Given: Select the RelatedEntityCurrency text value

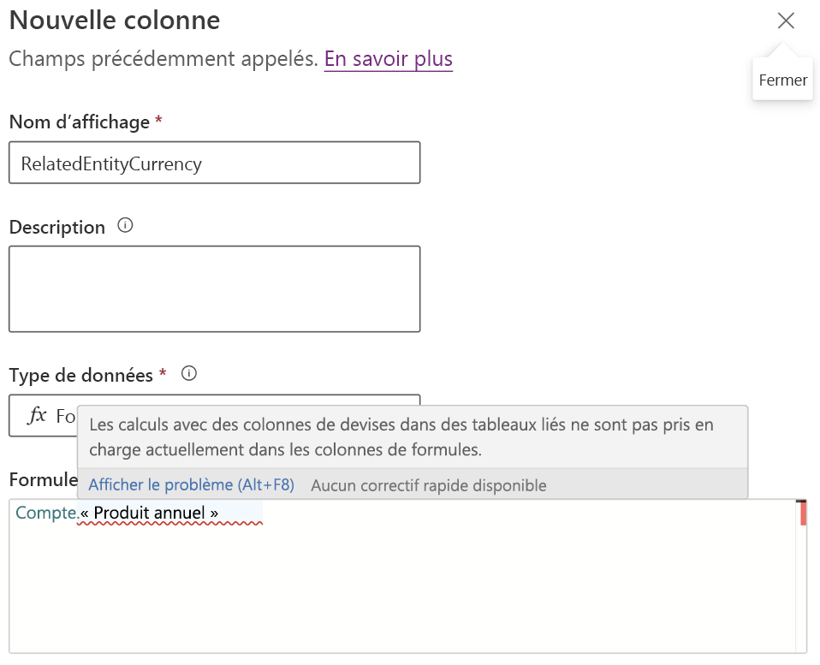Looking at the screenshot, I should (x=111, y=162).
